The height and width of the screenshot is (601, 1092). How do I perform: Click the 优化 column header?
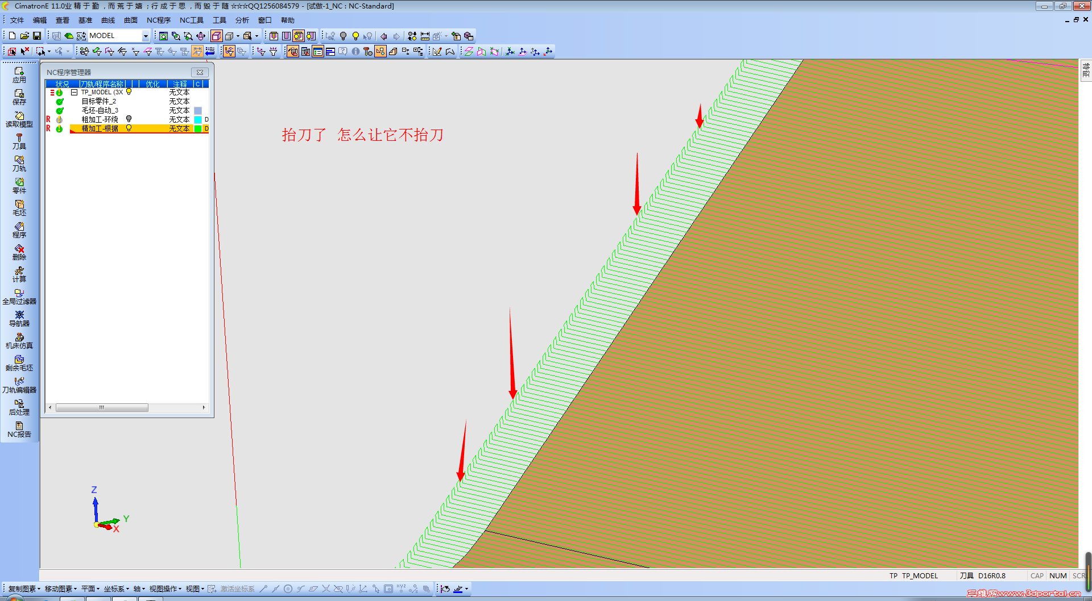[x=152, y=84]
